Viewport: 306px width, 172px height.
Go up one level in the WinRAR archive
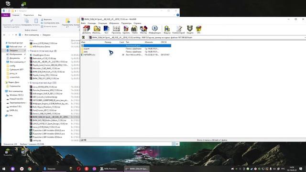83,37
